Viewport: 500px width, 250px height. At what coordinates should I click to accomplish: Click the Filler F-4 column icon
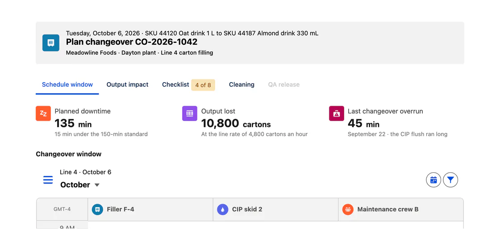tap(97, 209)
